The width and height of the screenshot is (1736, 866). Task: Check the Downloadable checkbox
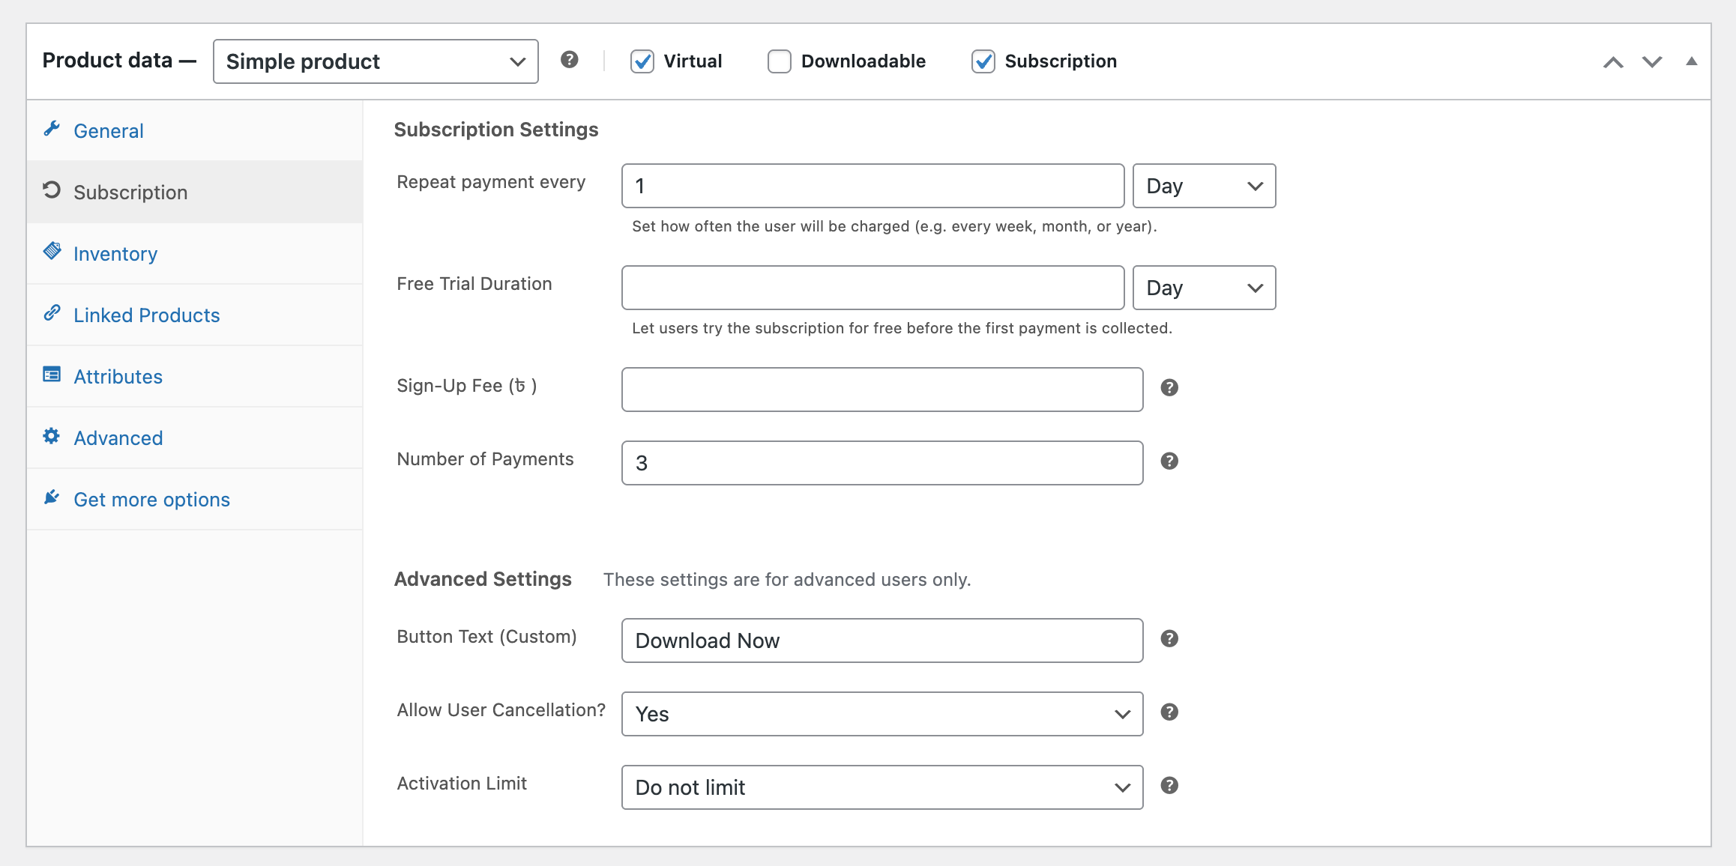(780, 61)
